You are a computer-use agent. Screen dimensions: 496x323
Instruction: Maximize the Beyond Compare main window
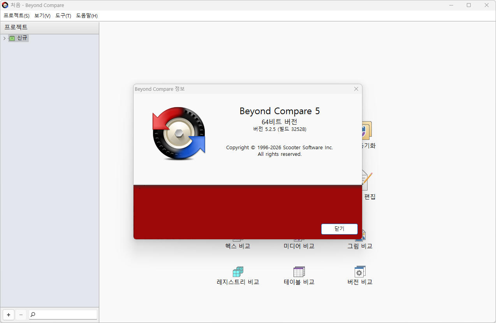click(x=469, y=5)
